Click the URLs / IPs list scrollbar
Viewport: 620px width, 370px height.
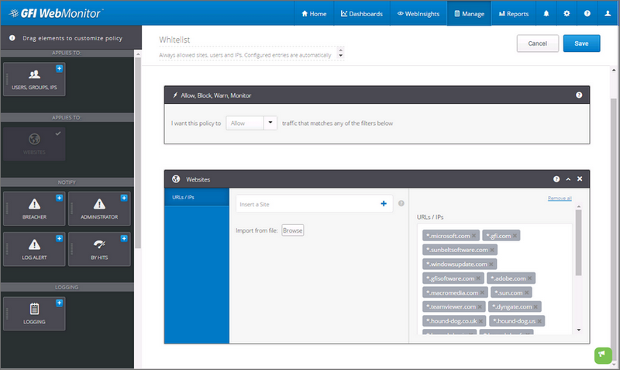coord(578,242)
